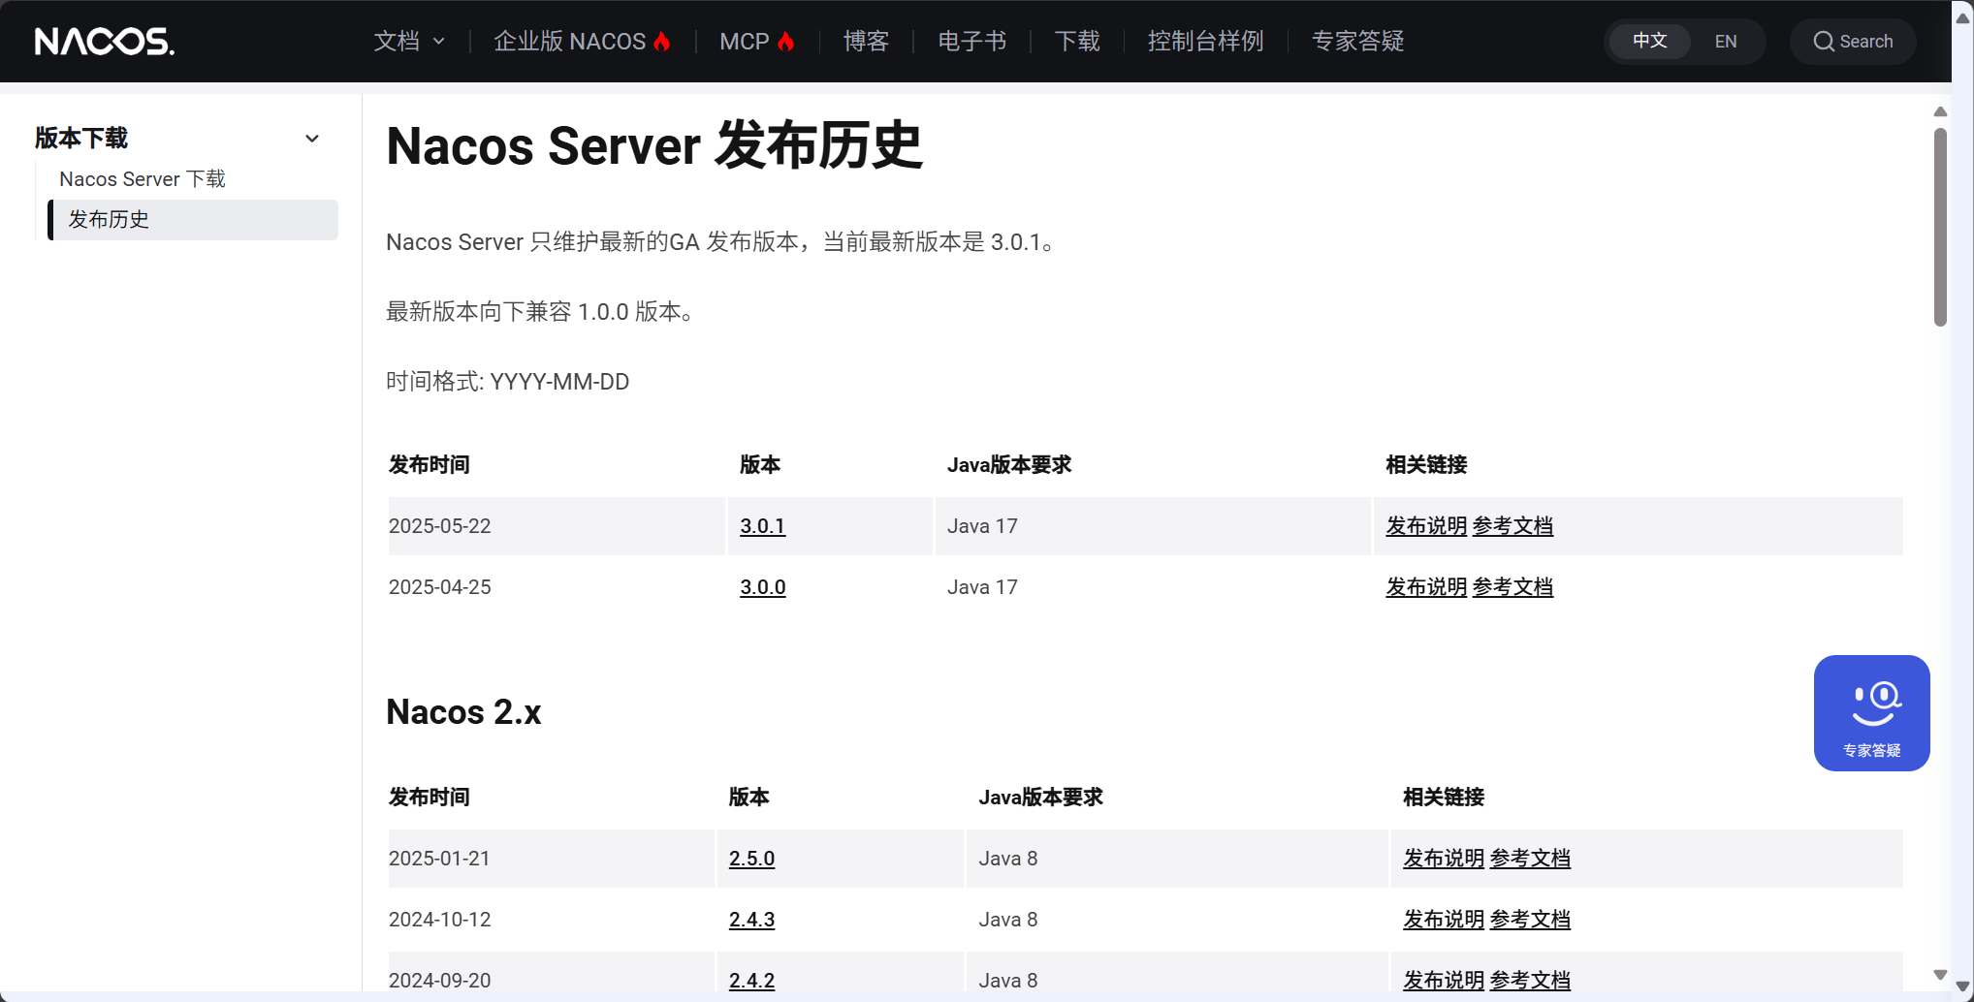The width and height of the screenshot is (1974, 1002).
Task: Open Nacos Server 下载 sidebar item
Action: (143, 179)
